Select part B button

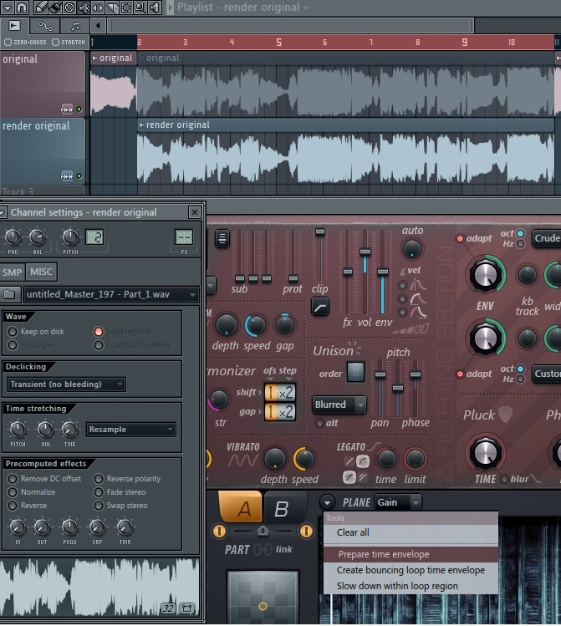282,509
